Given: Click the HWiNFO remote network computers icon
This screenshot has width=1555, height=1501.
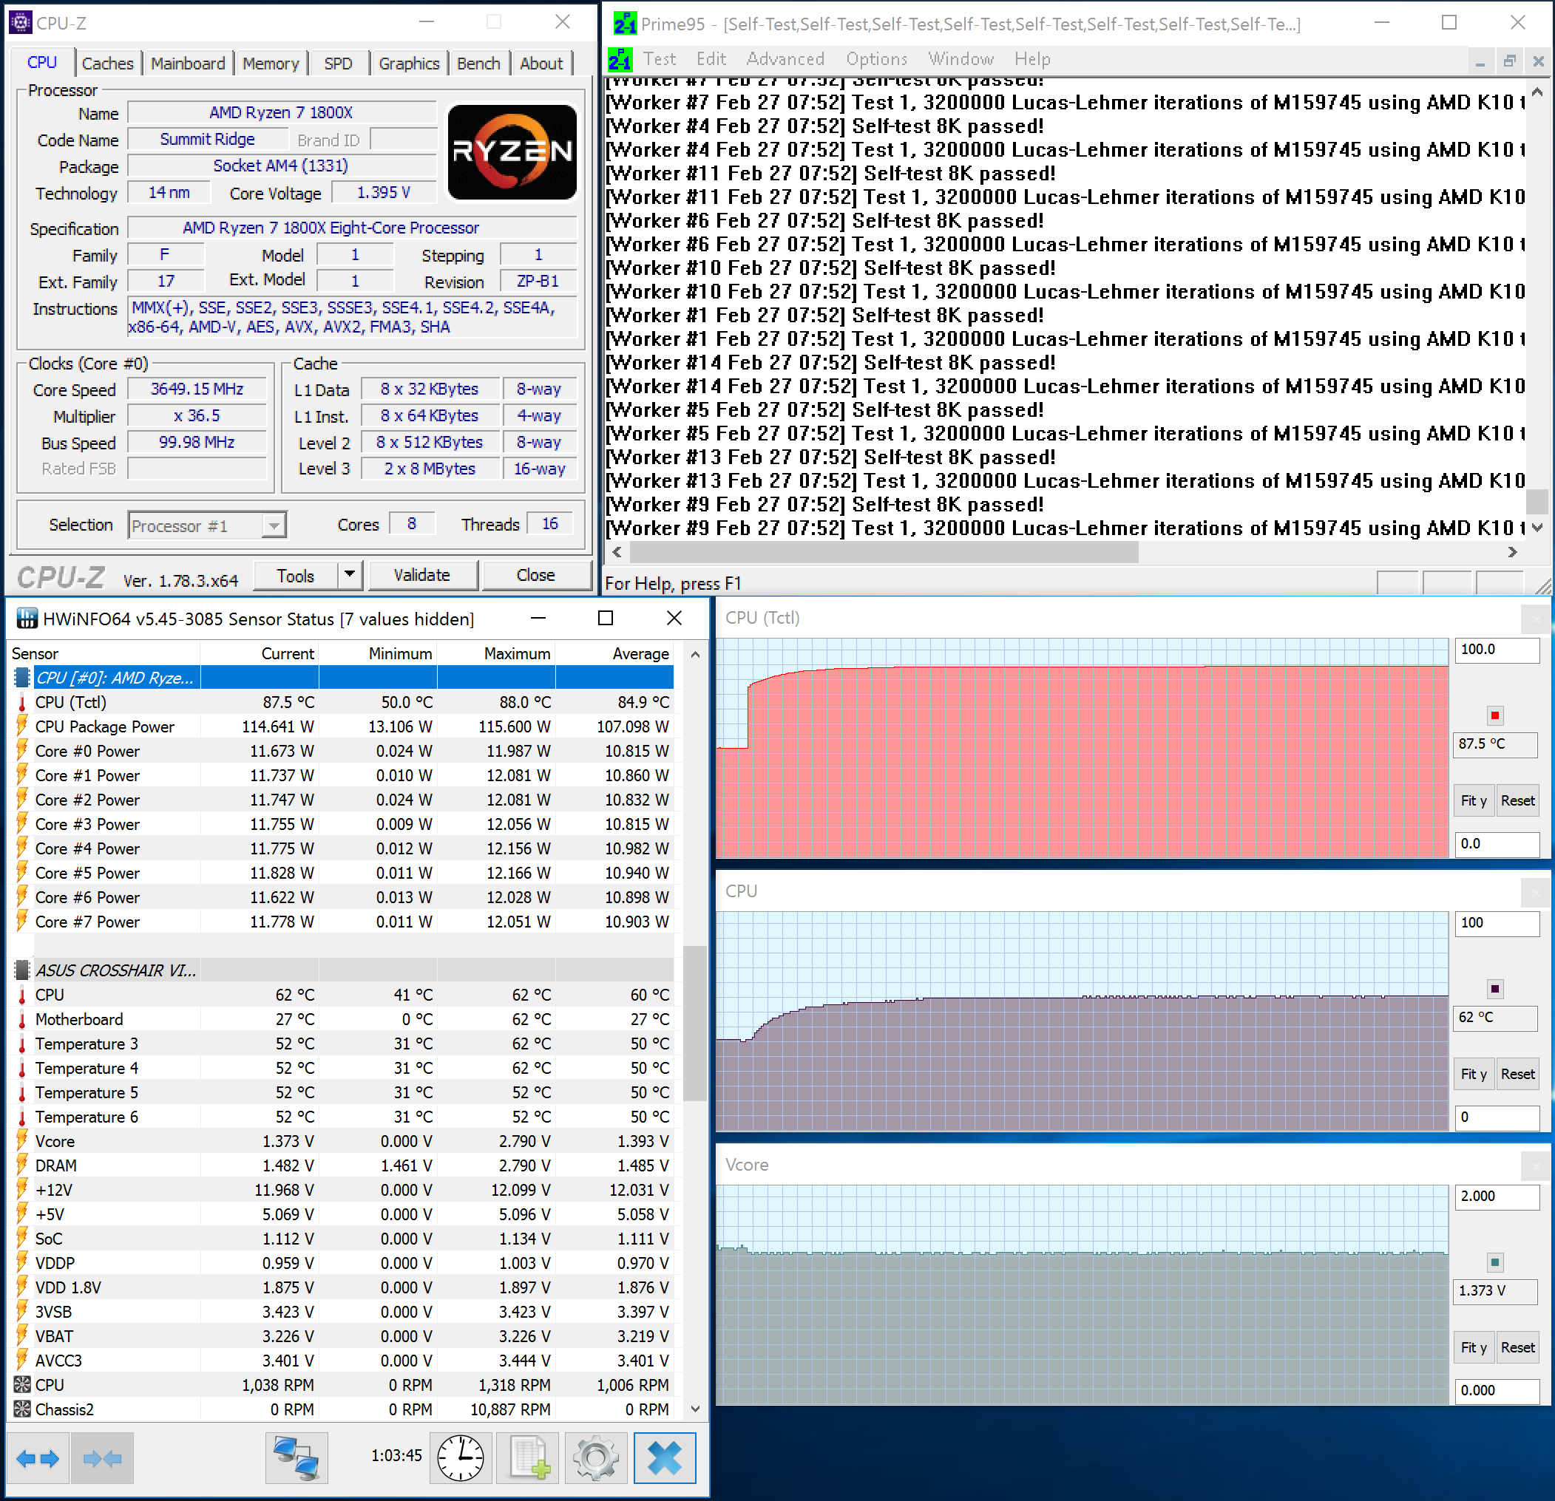Looking at the screenshot, I should (x=296, y=1457).
